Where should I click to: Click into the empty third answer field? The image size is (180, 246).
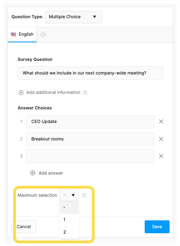pos(90,156)
